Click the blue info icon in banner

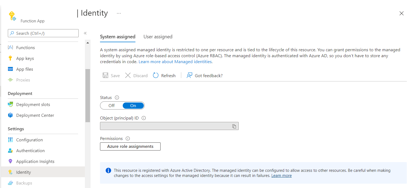click(108, 170)
